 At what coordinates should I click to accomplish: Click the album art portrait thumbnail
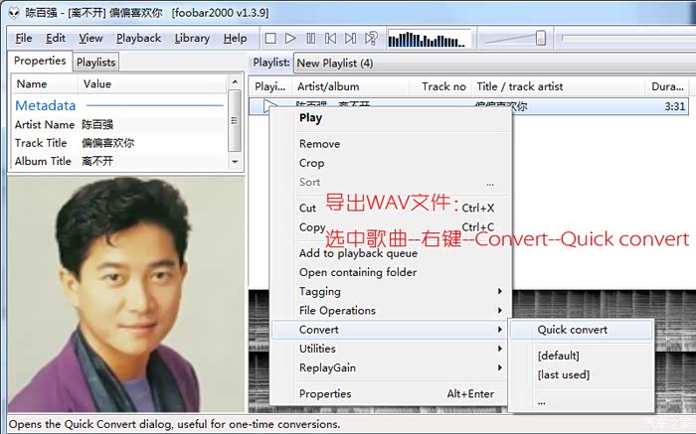point(125,294)
